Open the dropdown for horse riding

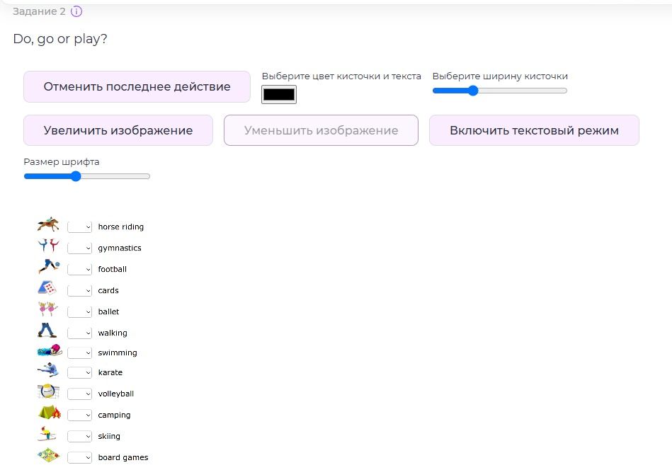(80, 227)
